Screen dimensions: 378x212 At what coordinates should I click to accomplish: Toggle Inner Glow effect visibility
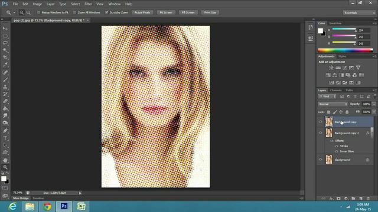click(x=337, y=151)
